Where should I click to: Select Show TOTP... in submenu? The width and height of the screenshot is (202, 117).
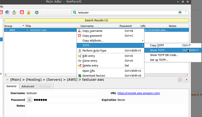173,50
